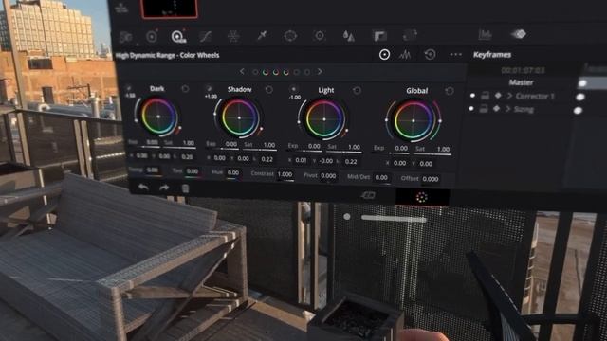This screenshot has height=341, width=607.
Task: Open the Curves palette
Action: (206, 37)
